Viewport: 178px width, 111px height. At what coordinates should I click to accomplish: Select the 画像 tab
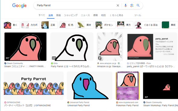[x=51, y=15]
